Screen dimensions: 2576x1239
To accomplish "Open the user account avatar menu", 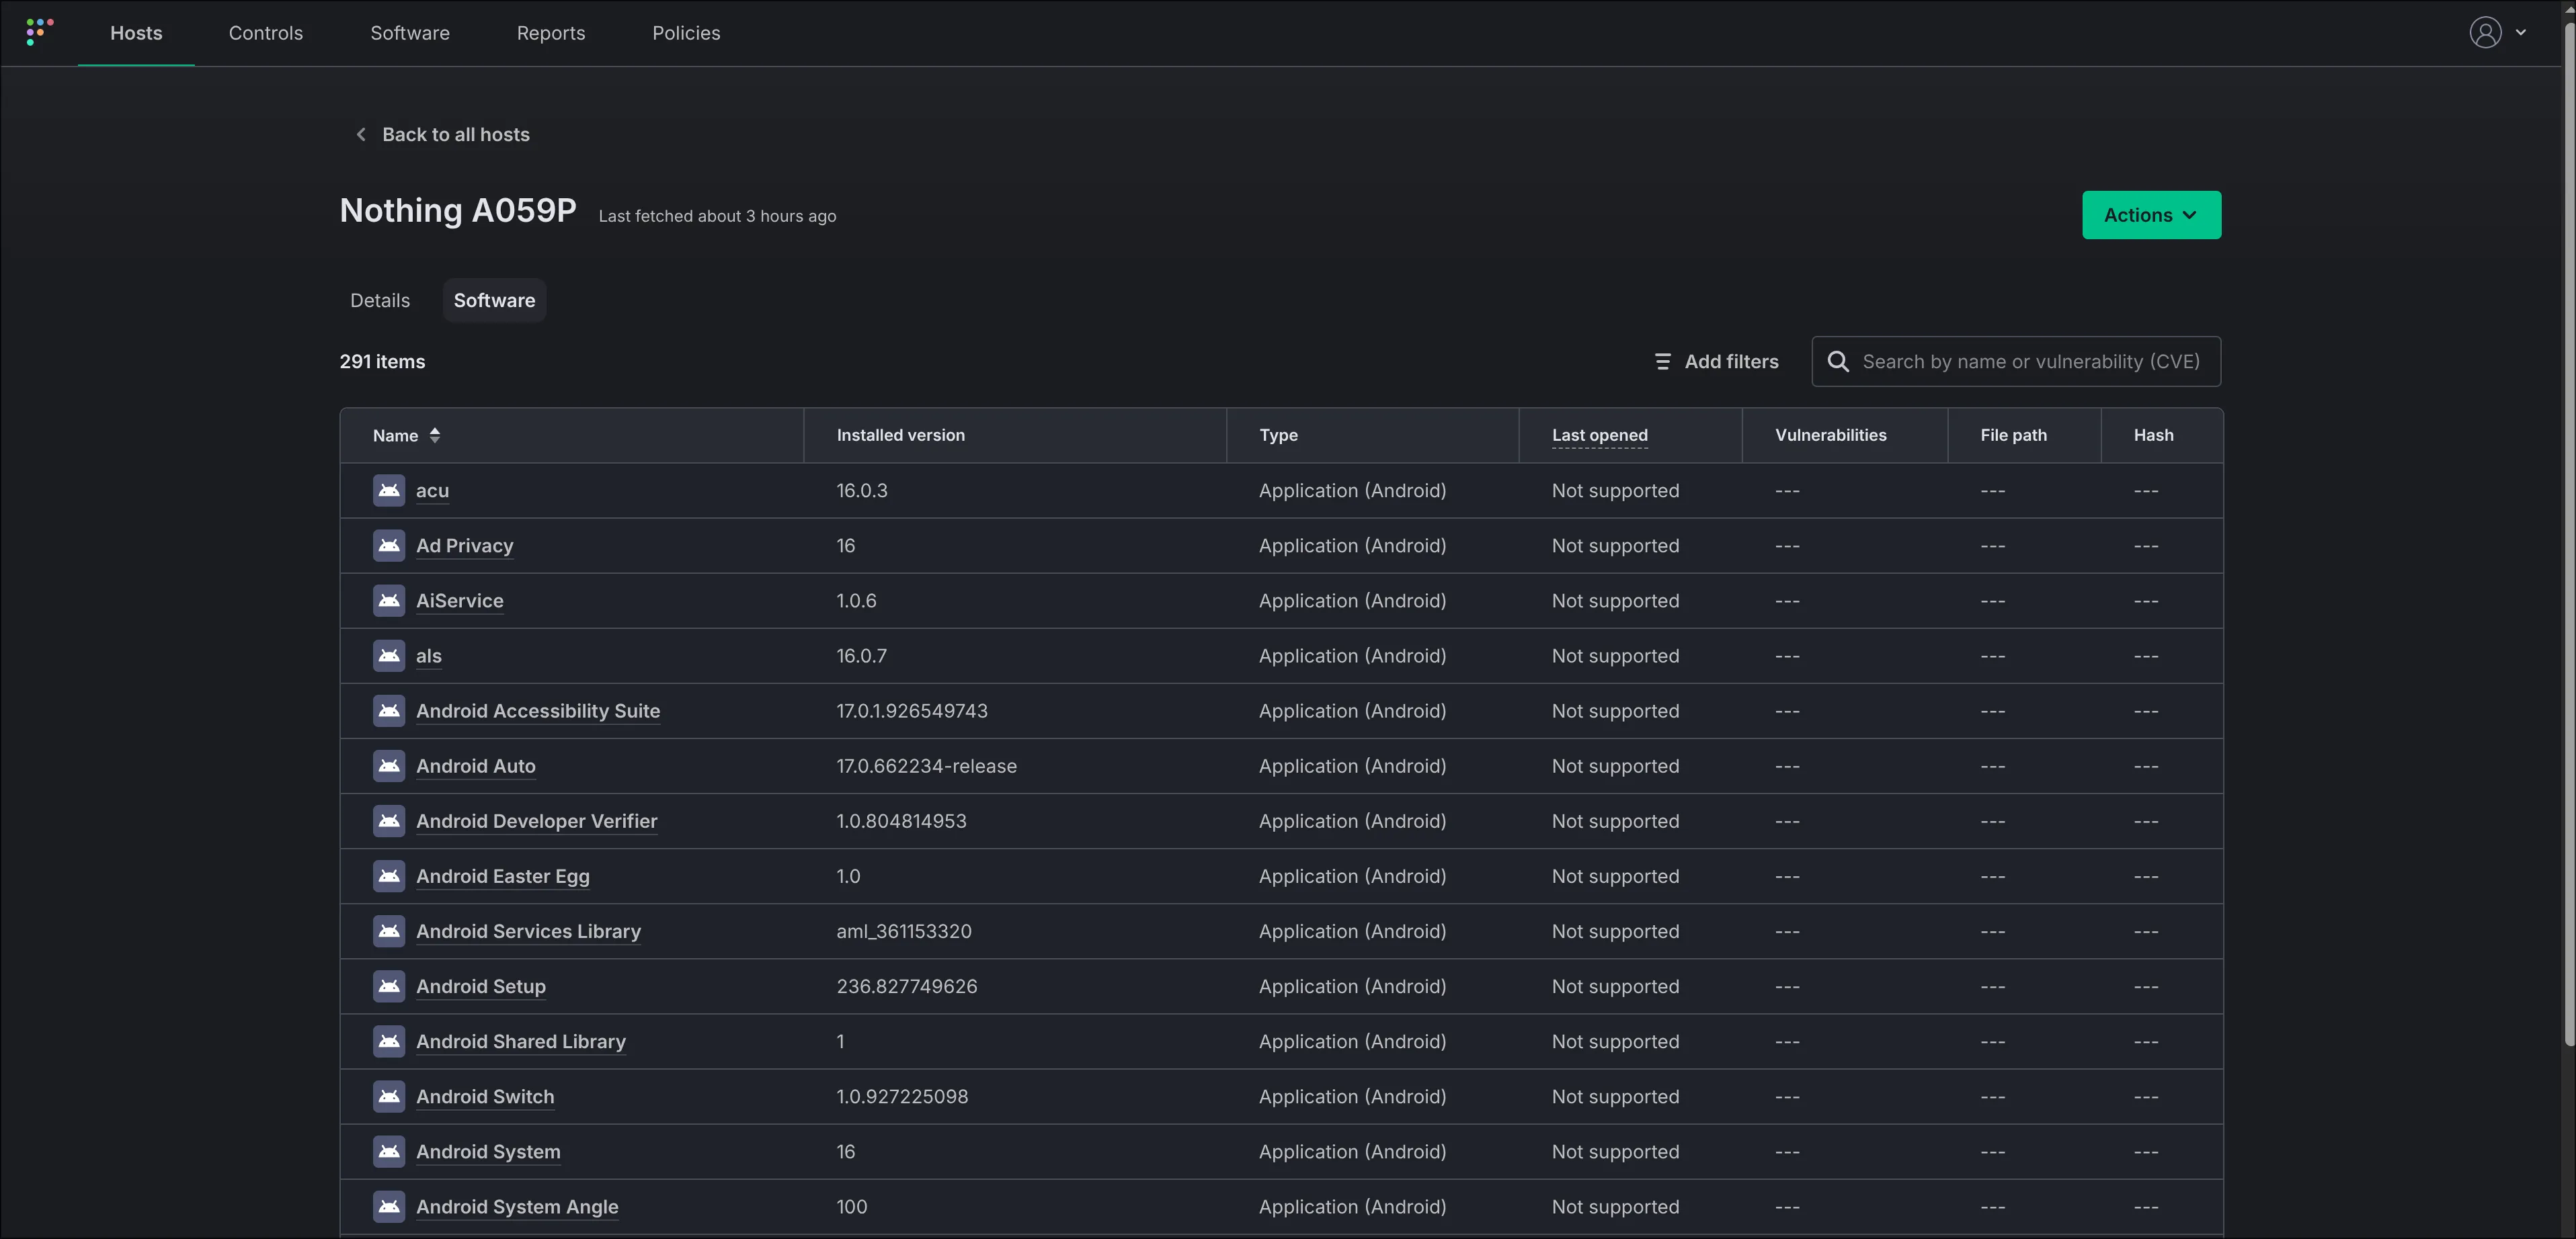I will (2485, 32).
